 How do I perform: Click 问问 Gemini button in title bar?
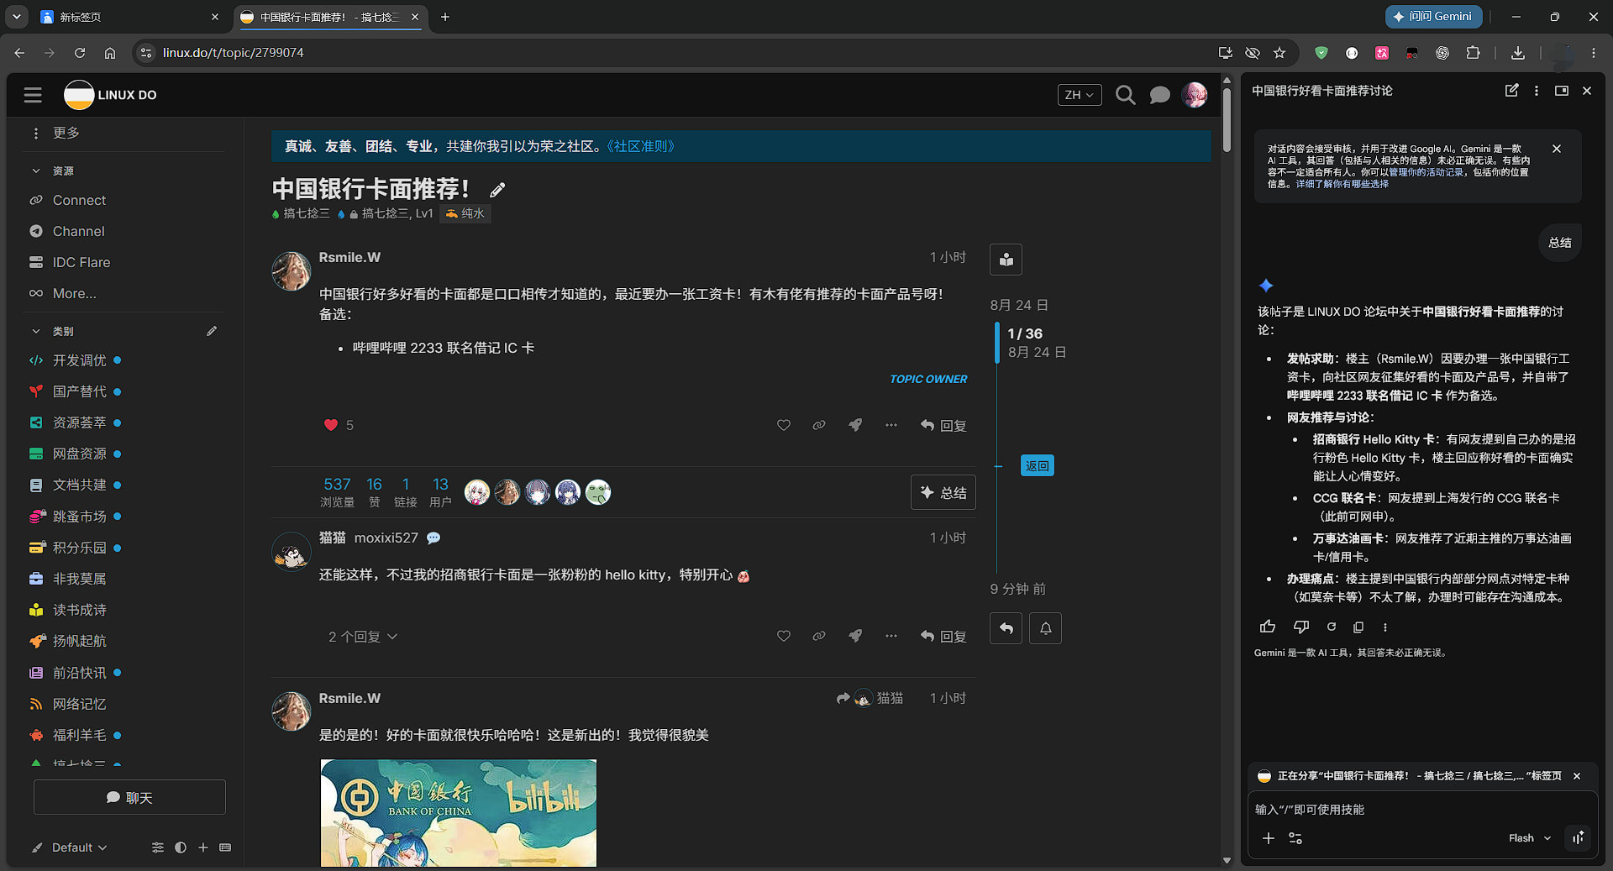1433,17
